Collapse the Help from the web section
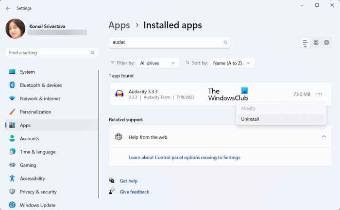The height and width of the screenshot is (210, 340). tap(324, 137)
